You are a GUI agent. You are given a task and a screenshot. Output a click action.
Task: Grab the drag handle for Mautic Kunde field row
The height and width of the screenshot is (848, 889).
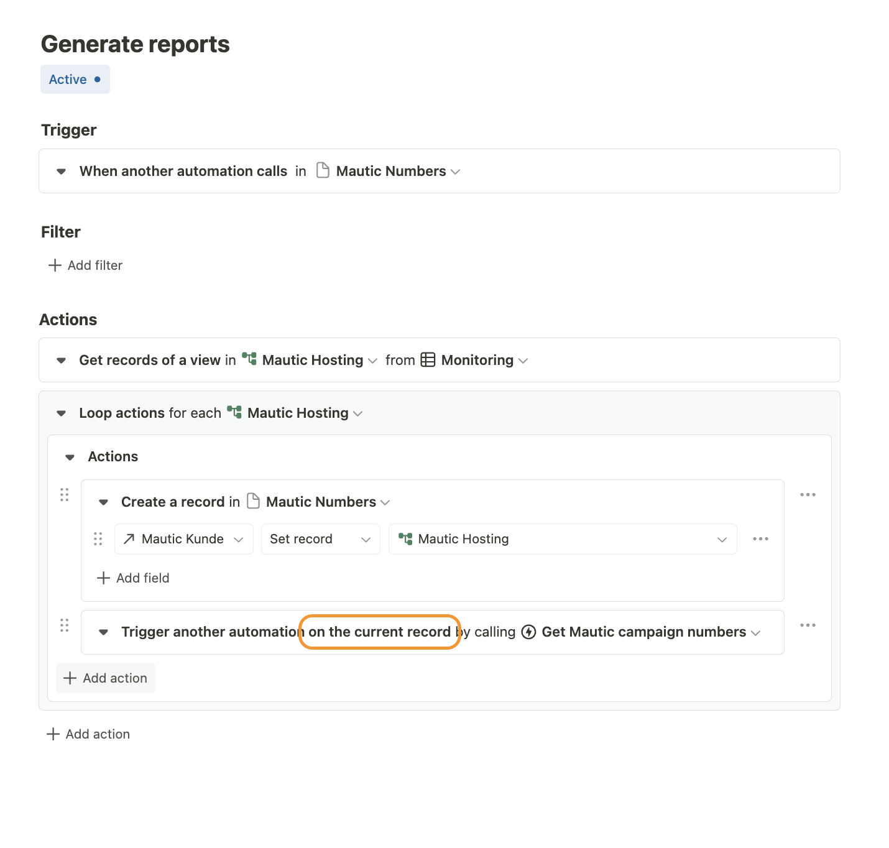(x=98, y=539)
